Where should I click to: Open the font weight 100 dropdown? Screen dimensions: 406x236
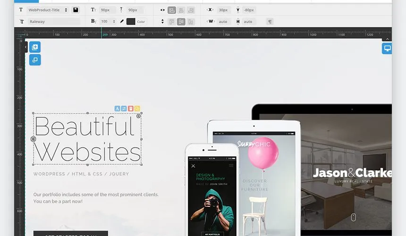(x=108, y=22)
